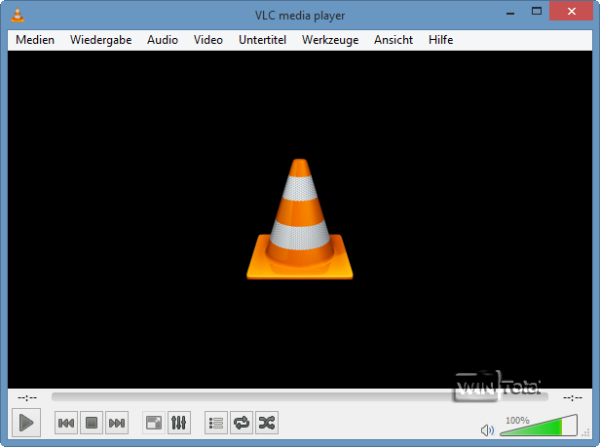Start playback with the Play button
600x447 pixels.
(26, 423)
